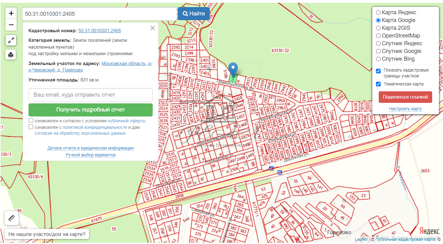Select Карта 2GIS radio option
The image size is (443, 244).
[378, 28]
